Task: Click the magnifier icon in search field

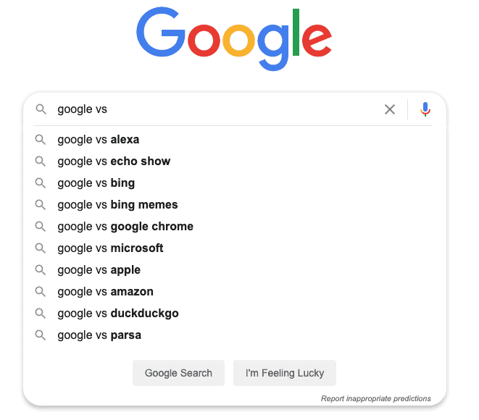Action: click(x=41, y=109)
